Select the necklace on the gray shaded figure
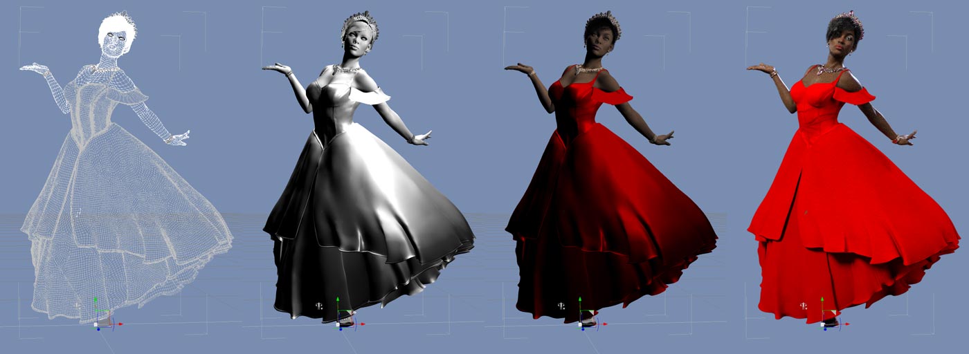Screen dimensions: 969x354 pos(346,69)
